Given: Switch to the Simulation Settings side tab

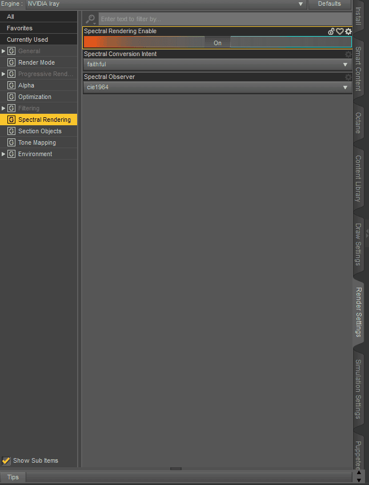Looking at the screenshot, I should click(x=358, y=389).
